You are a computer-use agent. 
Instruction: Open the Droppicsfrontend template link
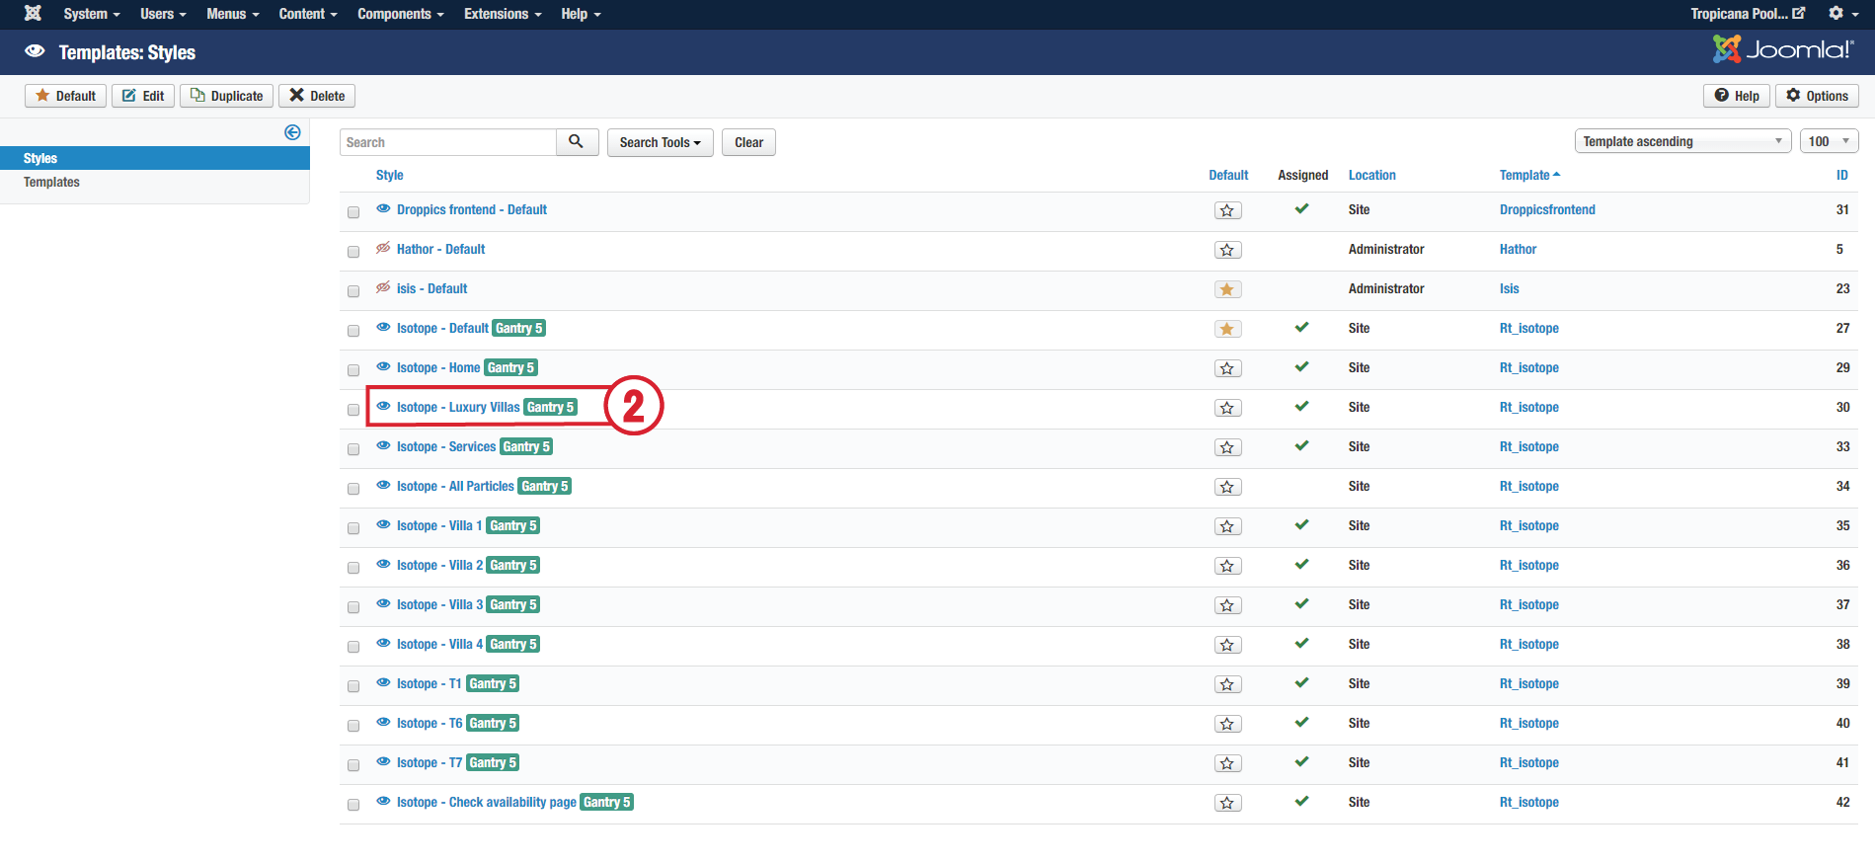pos(1547,209)
